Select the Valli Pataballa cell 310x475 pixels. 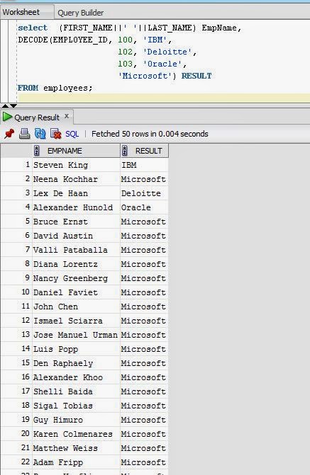pyautogui.click(x=76, y=250)
